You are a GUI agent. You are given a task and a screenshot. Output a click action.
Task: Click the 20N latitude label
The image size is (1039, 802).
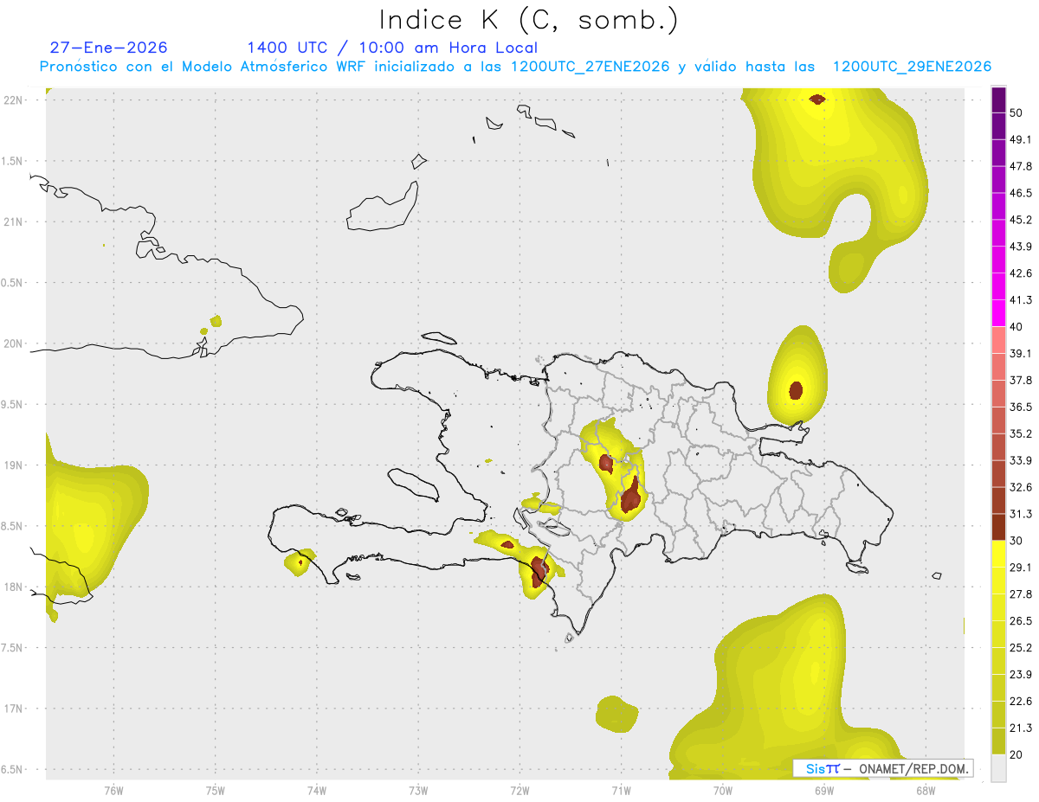click(12, 343)
